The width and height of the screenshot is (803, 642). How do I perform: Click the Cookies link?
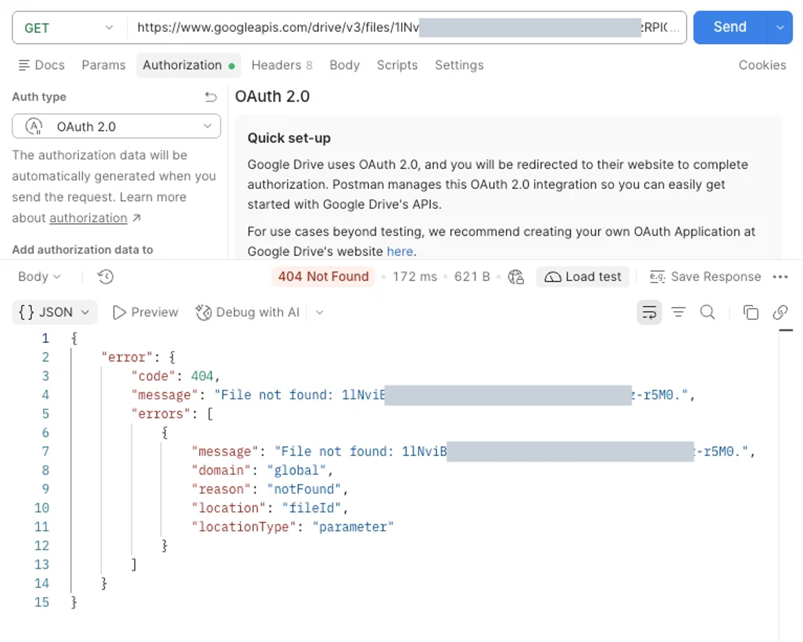click(x=762, y=65)
